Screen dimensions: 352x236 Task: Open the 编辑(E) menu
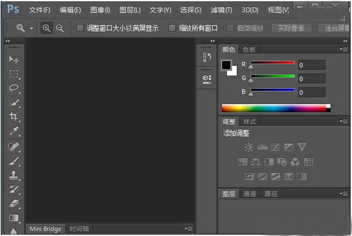[x=70, y=10]
